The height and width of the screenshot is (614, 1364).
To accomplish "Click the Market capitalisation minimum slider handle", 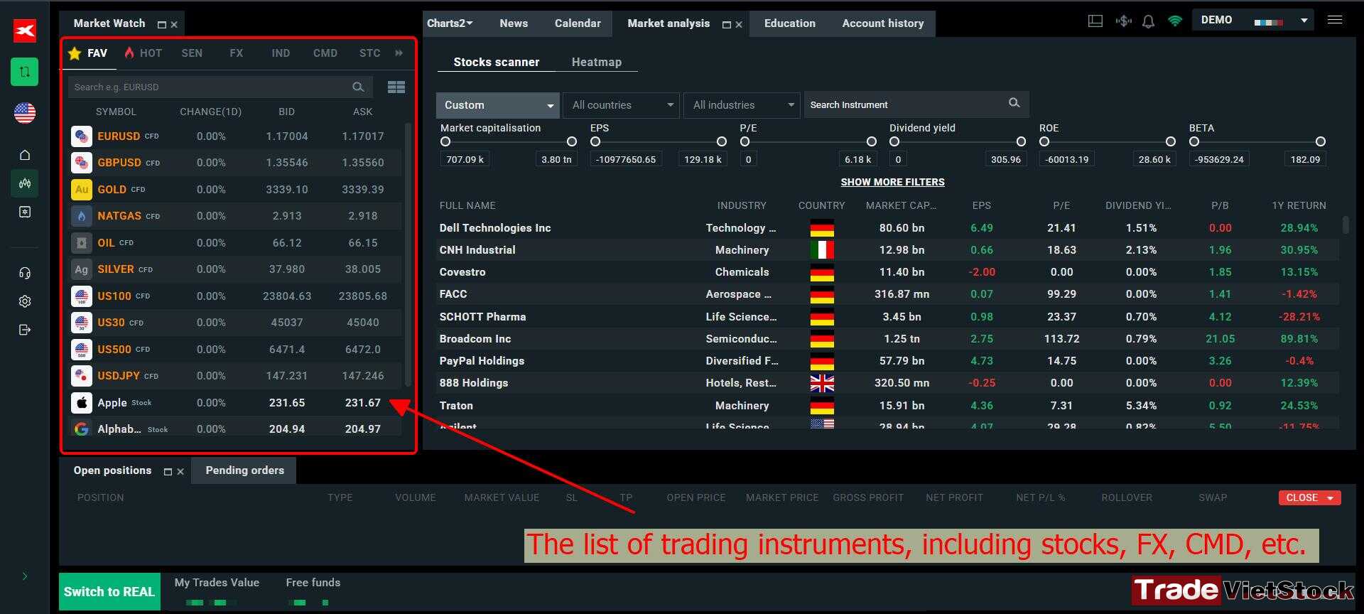I will (x=445, y=141).
